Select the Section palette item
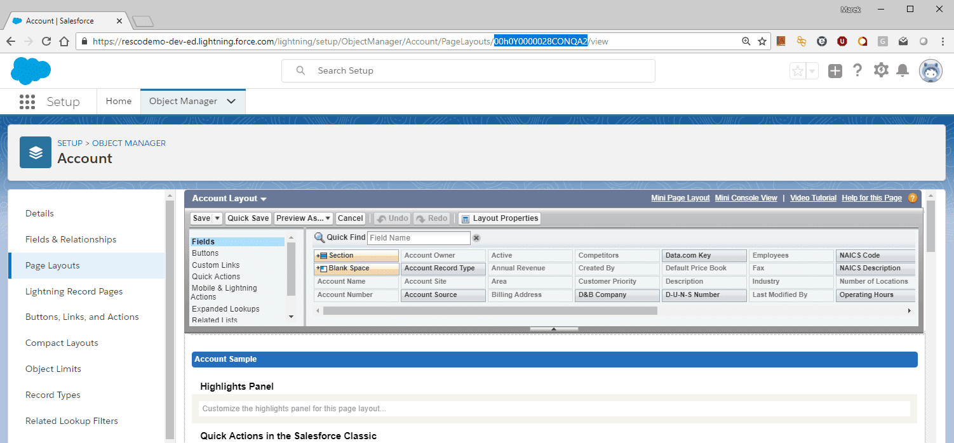Viewport: 954px width, 443px height. [356, 255]
